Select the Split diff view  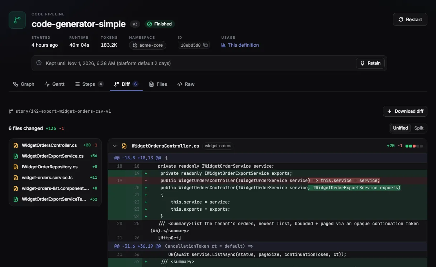(x=419, y=128)
